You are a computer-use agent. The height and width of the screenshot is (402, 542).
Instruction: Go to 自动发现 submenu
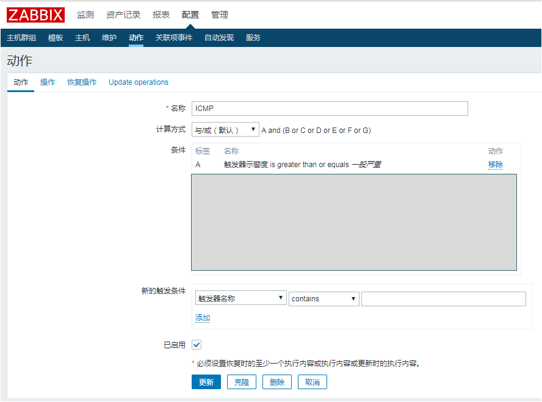pos(219,38)
